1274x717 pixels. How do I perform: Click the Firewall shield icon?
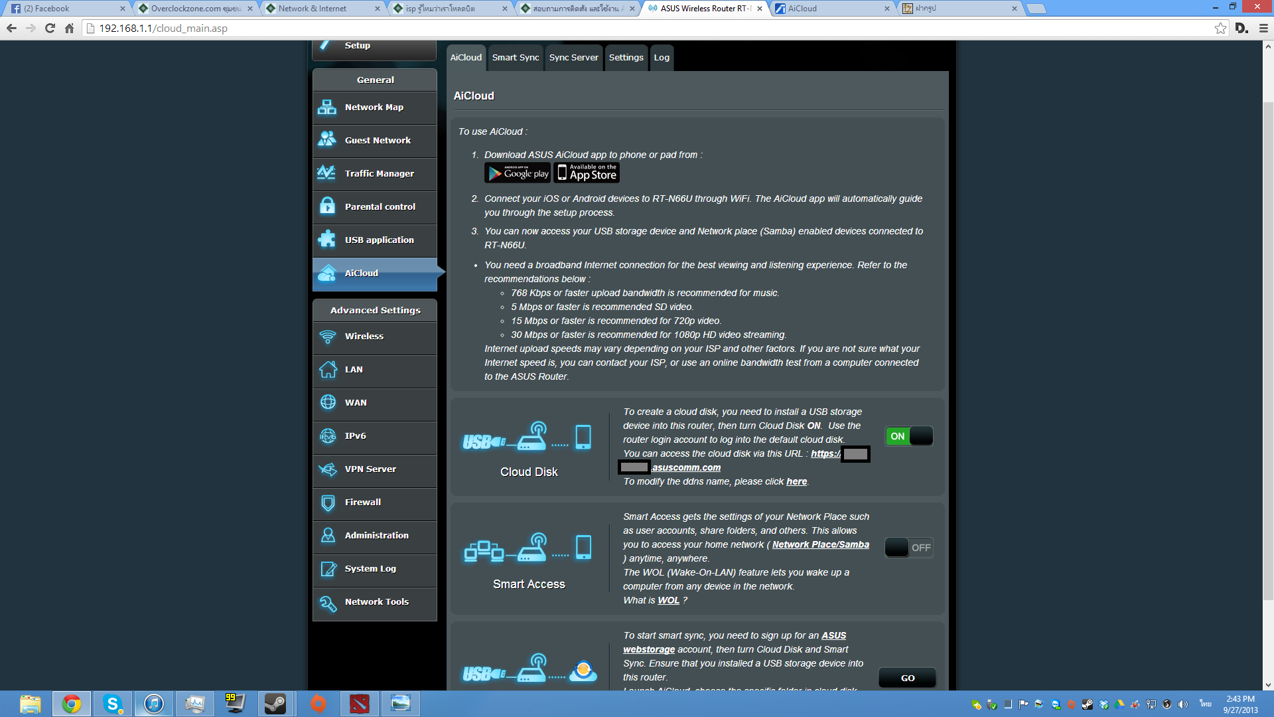pyautogui.click(x=327, y=503)
